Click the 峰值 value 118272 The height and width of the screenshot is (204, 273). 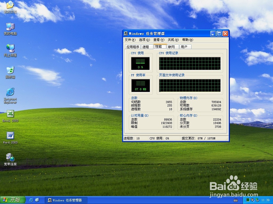point(167,127)
